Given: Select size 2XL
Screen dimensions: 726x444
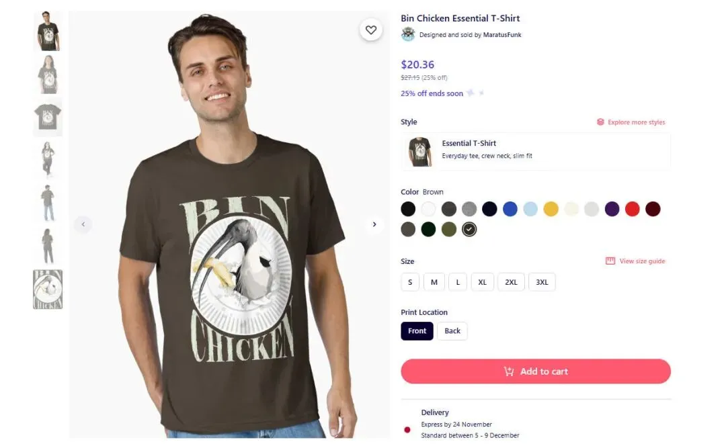Looking at the screenshot, I should pos(511,282).
